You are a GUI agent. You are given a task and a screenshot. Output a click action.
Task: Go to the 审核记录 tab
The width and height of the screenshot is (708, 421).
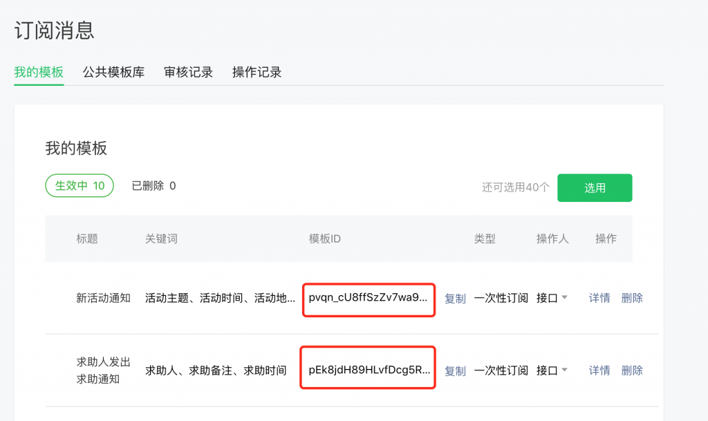click(188, 72)
